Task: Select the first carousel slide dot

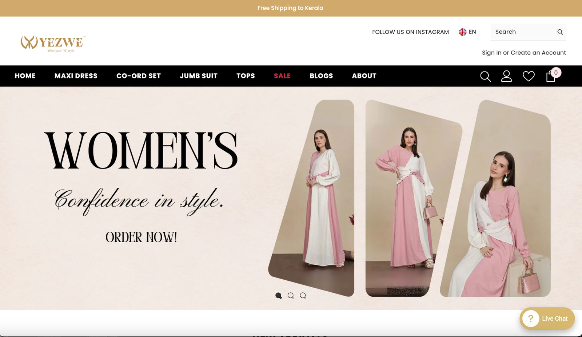Action: click(x=279, y=296)
